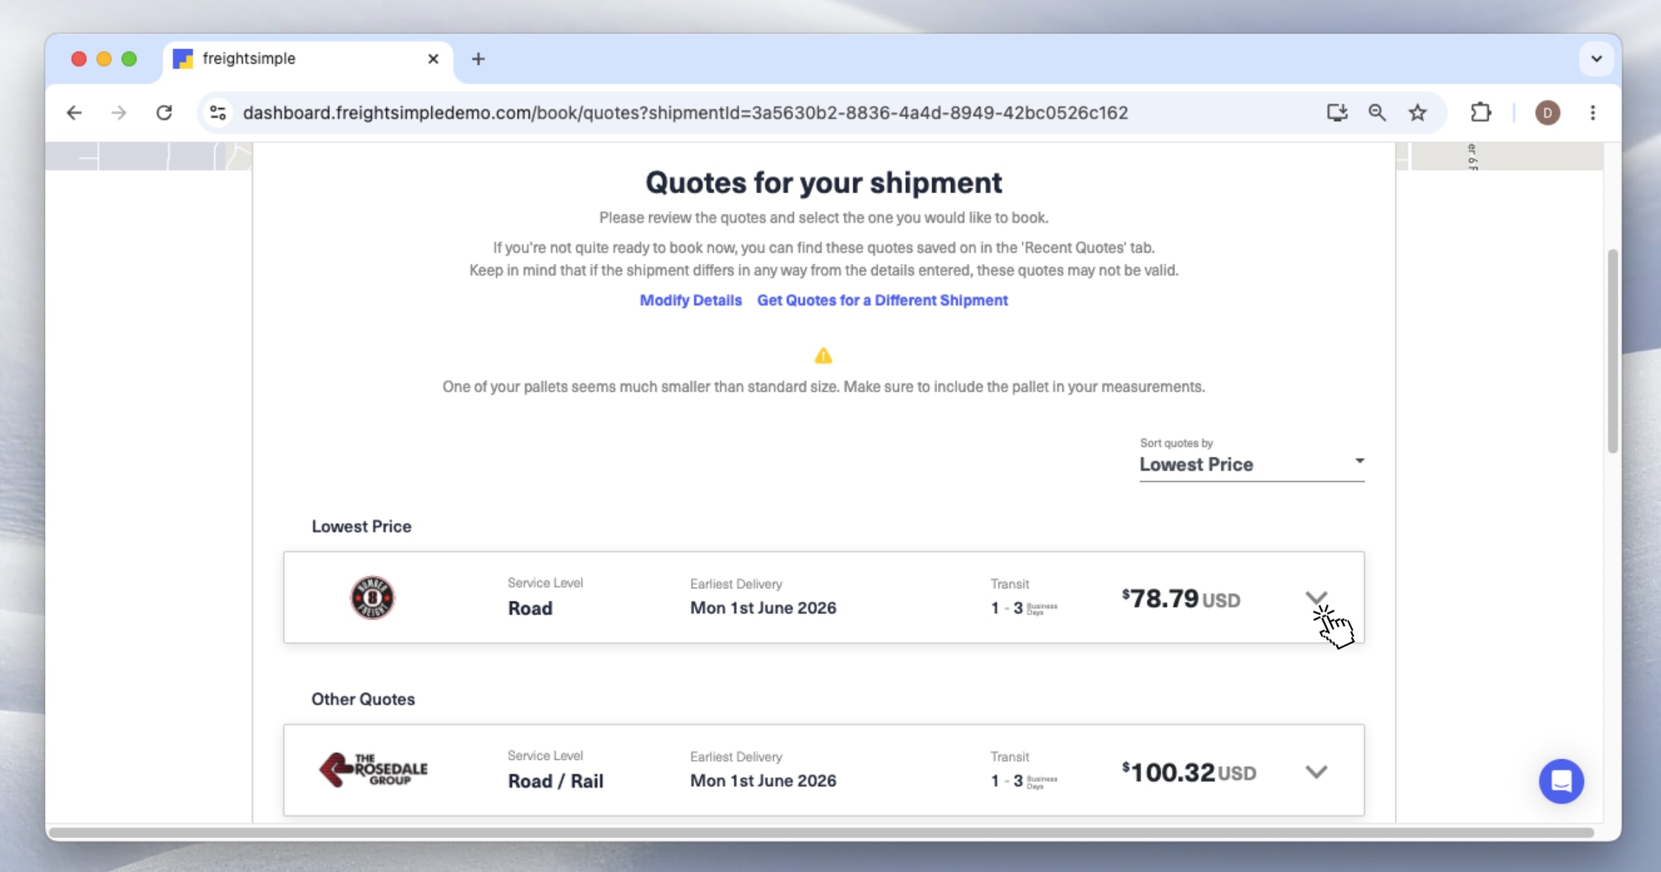Open the chat support bubble

[1561, 781]
